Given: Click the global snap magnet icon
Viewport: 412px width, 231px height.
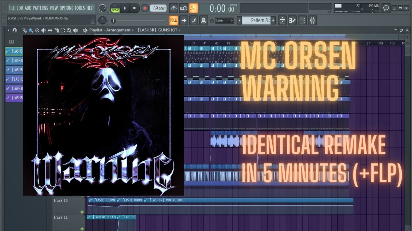Looking at the screenshot, I should coord(211,21).
